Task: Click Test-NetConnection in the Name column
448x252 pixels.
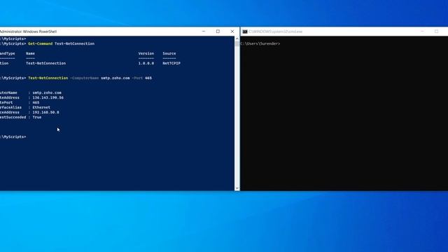Action: click(45, 64)
